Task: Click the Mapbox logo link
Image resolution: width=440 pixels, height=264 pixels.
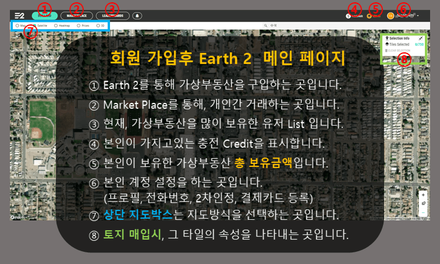Action: pyautogui.click(x=19, y=217)
